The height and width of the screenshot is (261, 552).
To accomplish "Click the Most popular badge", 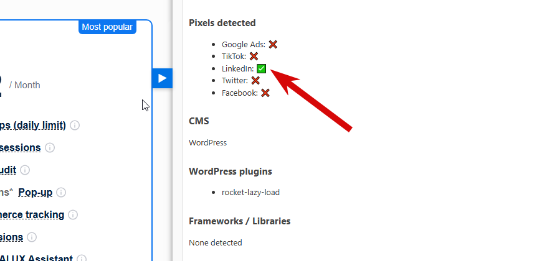I will [x=107, y=27].
